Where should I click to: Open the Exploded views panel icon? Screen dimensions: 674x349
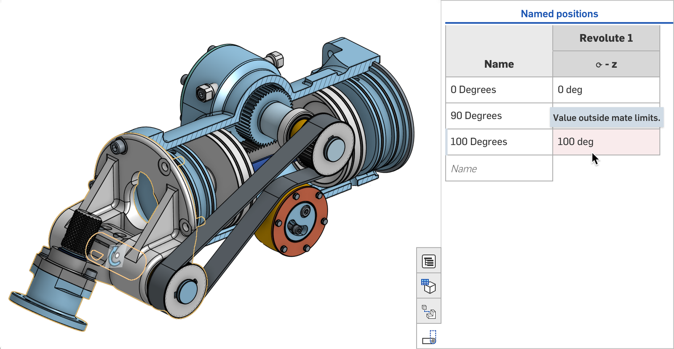click(x=429, y=312)
